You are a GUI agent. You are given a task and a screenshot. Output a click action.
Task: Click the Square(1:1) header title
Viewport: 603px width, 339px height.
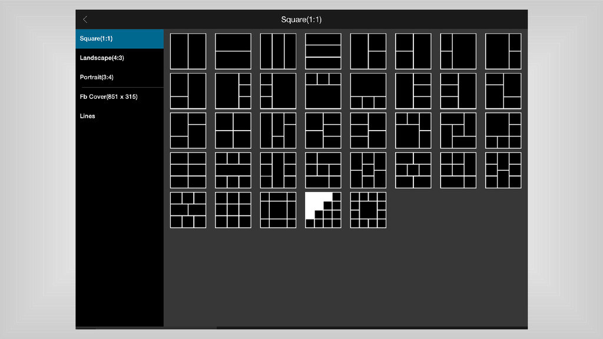pyautogui.click(x=301, y=19)
